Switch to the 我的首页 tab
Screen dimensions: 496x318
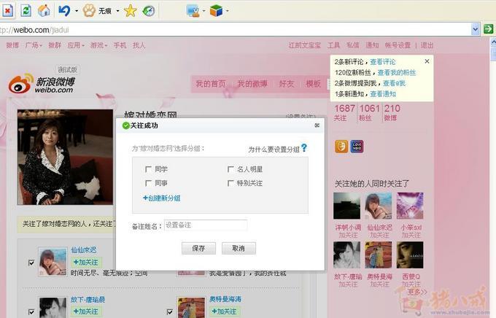click(210, 84)
